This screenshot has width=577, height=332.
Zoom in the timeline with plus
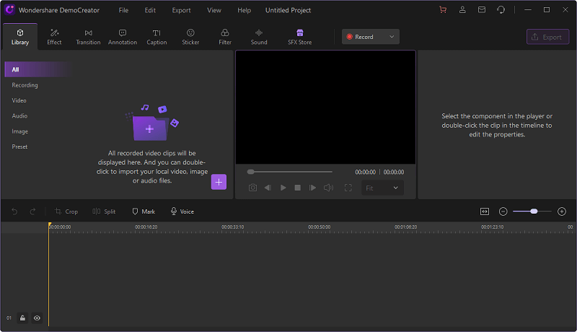click(x=562, y=211)
